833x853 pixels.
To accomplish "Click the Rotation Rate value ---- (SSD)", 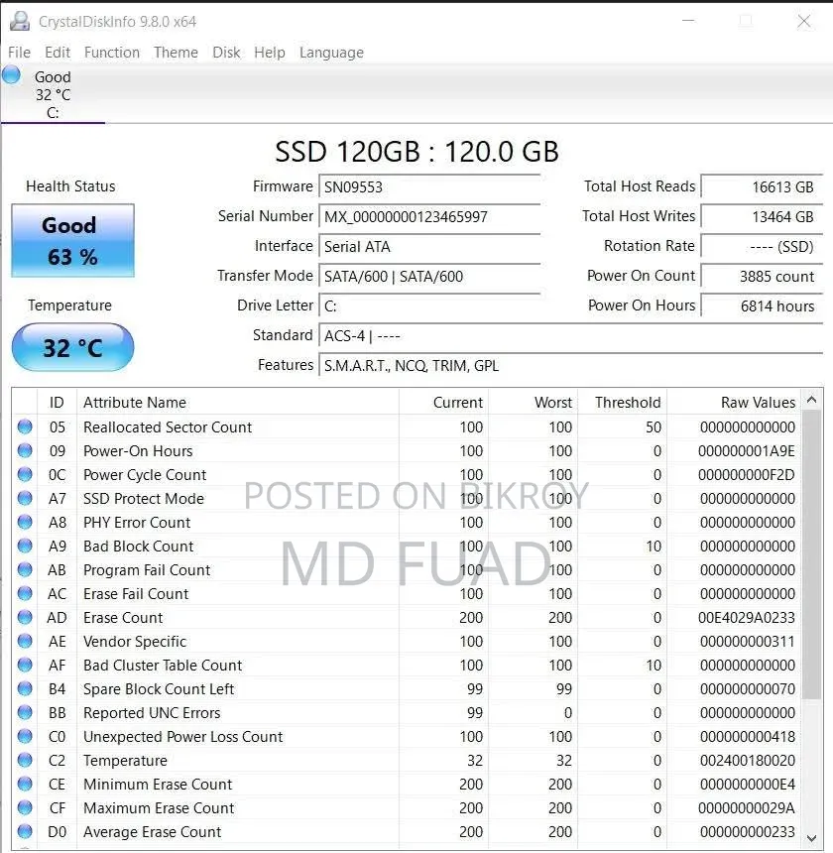I will point(762,246).
